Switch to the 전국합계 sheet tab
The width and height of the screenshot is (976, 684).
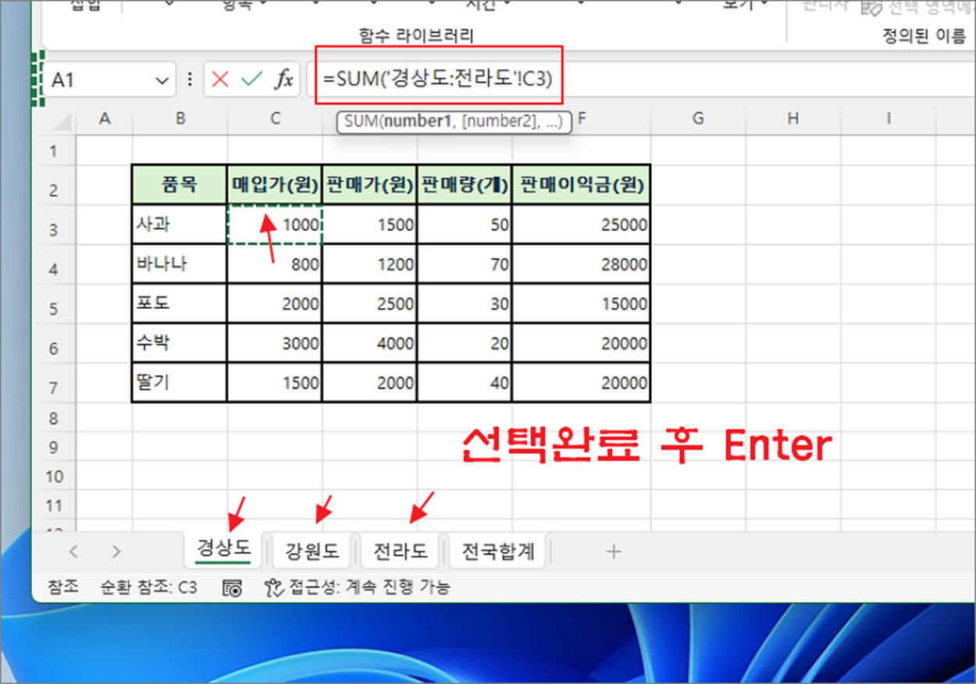[498, 551]
